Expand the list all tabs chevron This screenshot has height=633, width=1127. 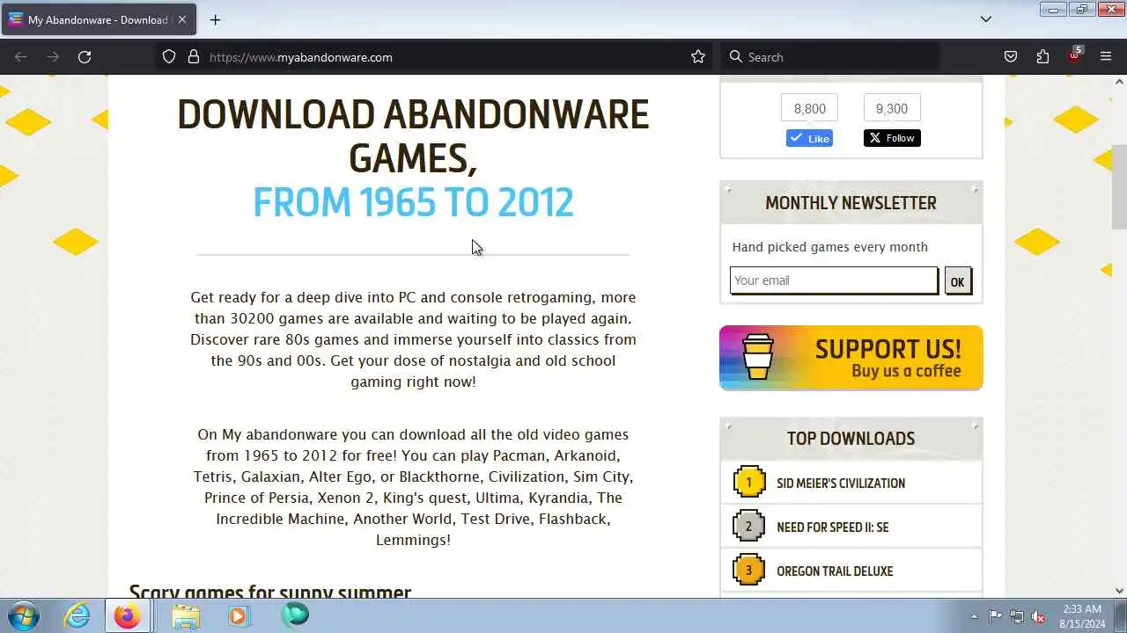(x=986, y=19)
